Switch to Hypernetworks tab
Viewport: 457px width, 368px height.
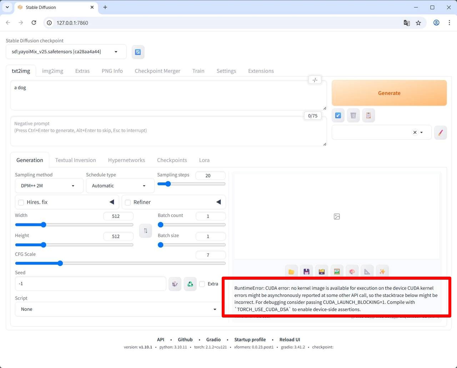[x=126, y=160]
